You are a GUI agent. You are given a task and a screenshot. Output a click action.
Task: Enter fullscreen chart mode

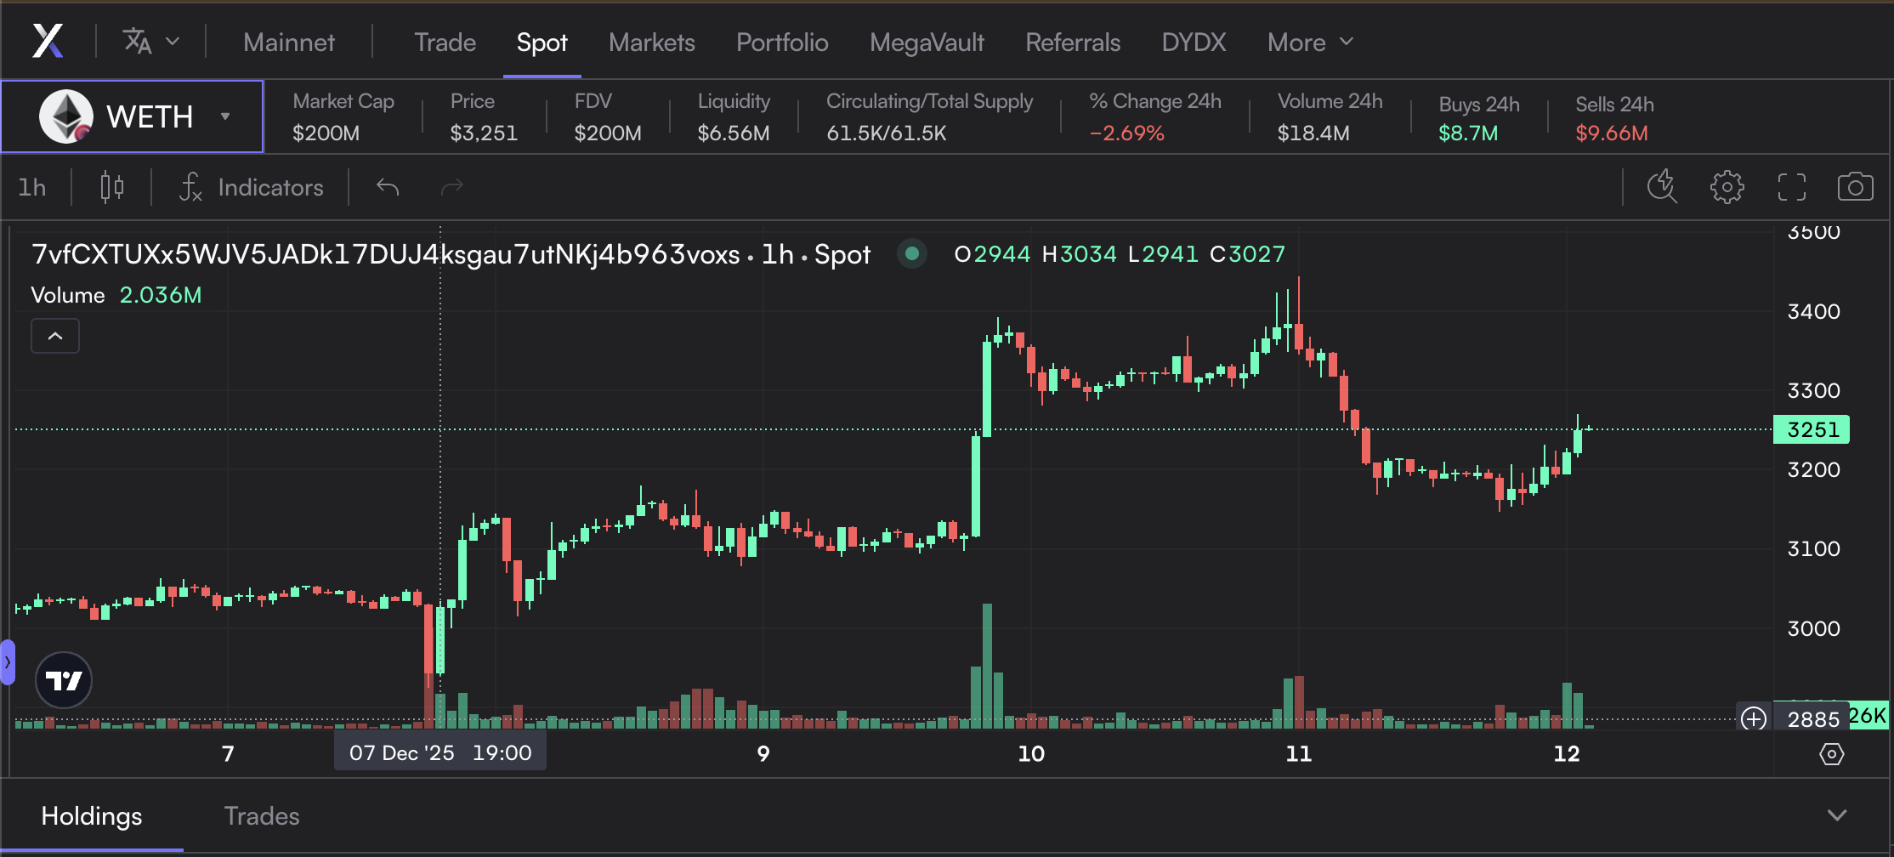1792,187
